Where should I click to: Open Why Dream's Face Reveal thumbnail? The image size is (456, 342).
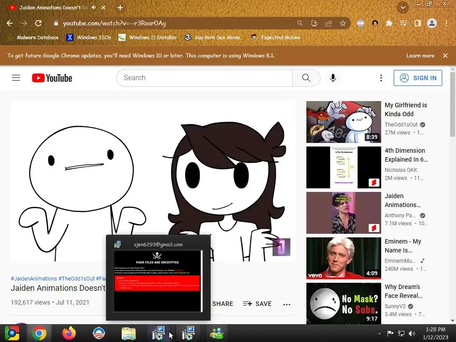coord(344,304)
